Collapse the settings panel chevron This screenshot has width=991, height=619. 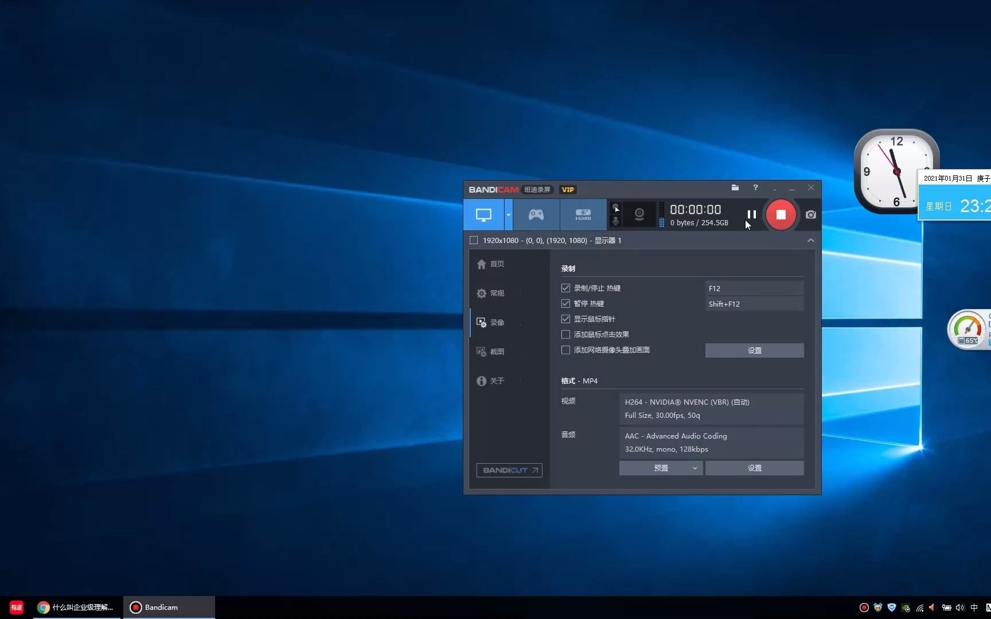point(810,240)
